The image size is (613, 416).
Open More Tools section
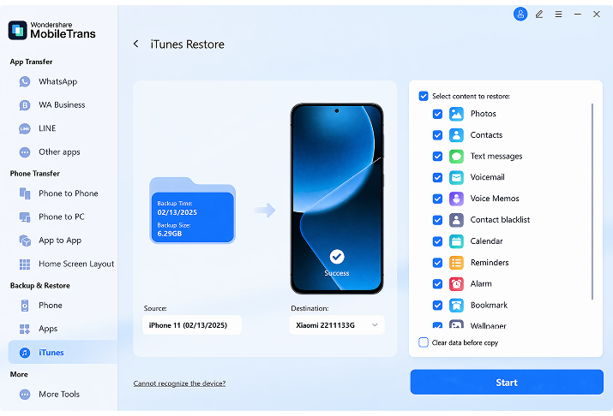[63, 394]
